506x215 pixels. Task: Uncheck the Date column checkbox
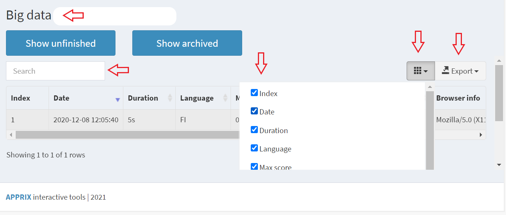254,111
